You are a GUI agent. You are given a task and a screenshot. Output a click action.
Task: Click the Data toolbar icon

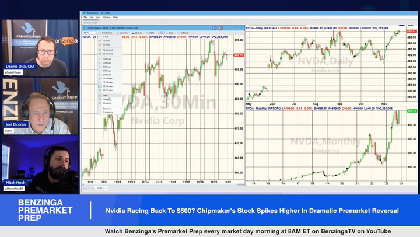click(x=167, y=33)
